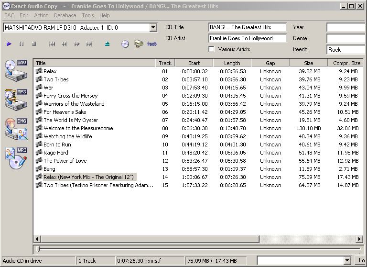Click the EAC application icon in title bar
This screenshot has height=267, width=367.
click(6, 6)
